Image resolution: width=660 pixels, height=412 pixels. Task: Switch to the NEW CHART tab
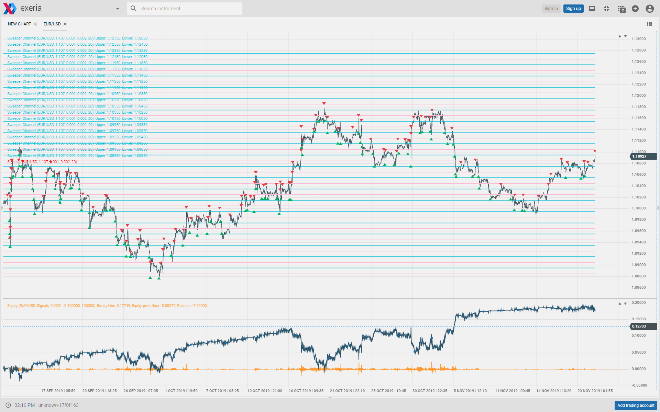coord(20,24)
